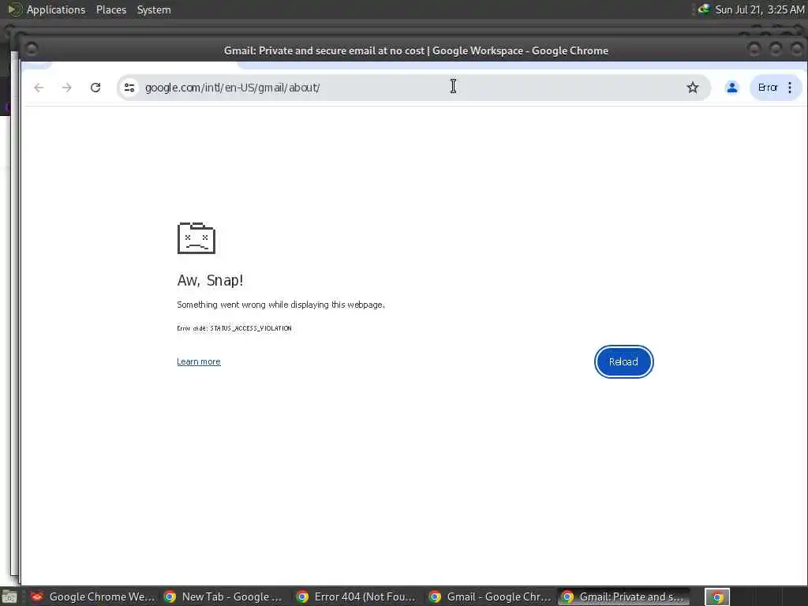Click the title bar left window menu button
808x606 pixels.
[32, 49]
